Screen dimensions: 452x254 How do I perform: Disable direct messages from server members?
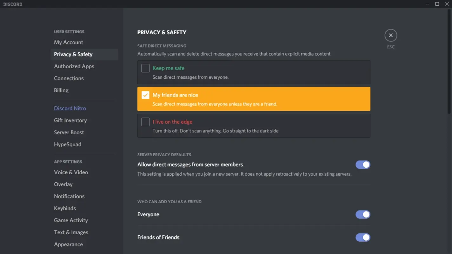(x=363, y=164)
